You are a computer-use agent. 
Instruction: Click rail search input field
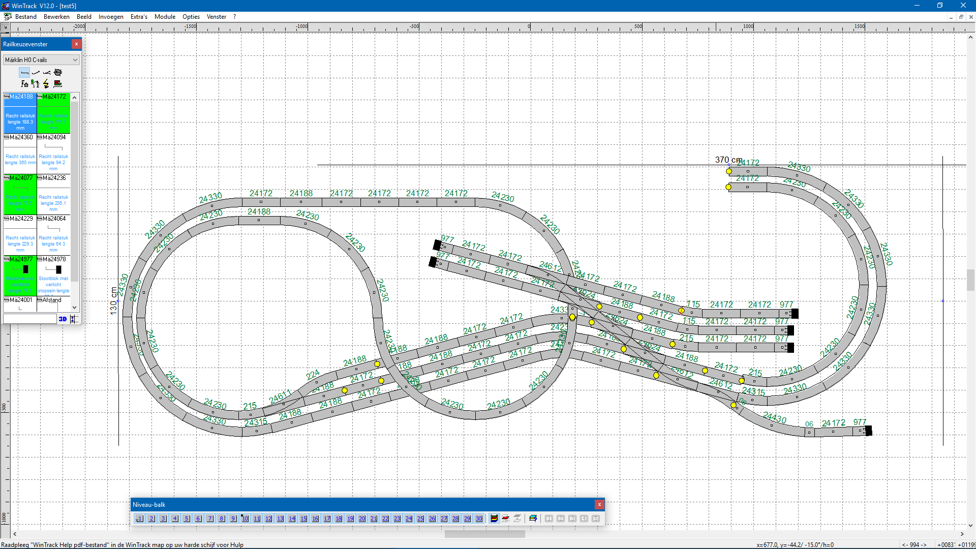(x=30, y=319)
